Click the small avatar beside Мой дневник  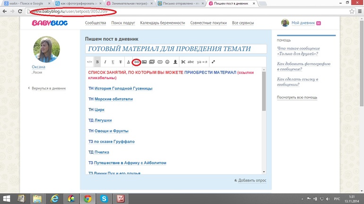coord(285,23)
